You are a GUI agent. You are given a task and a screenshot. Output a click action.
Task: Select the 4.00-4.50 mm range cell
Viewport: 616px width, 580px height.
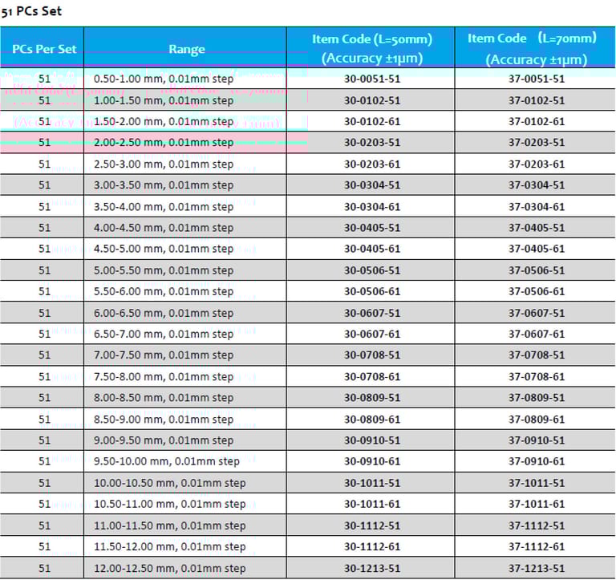164,228
